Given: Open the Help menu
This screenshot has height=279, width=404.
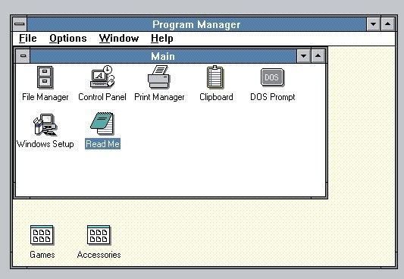Looking at the screenshot, I should click(x=161, y=39).
